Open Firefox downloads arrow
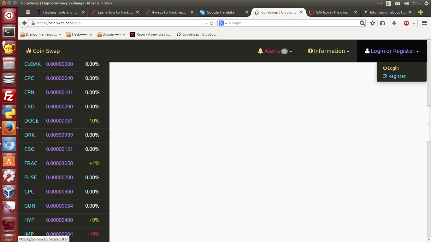The image size is (431, 242). click(394, 23)
